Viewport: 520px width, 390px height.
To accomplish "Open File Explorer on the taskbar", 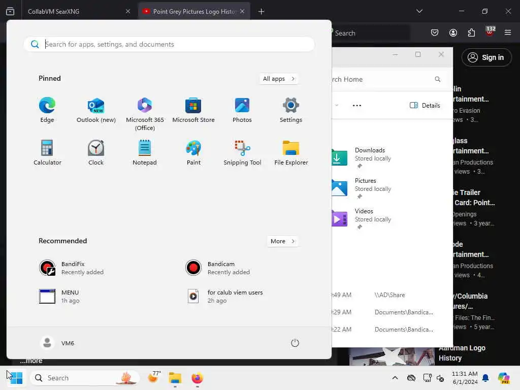I will [175, 378].
